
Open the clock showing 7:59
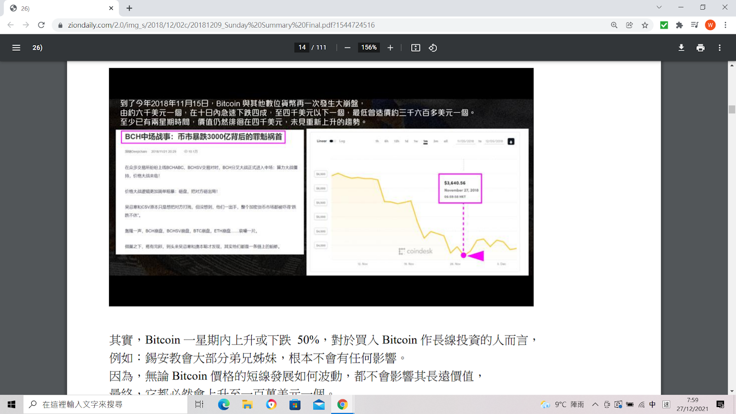coord(692,404)
